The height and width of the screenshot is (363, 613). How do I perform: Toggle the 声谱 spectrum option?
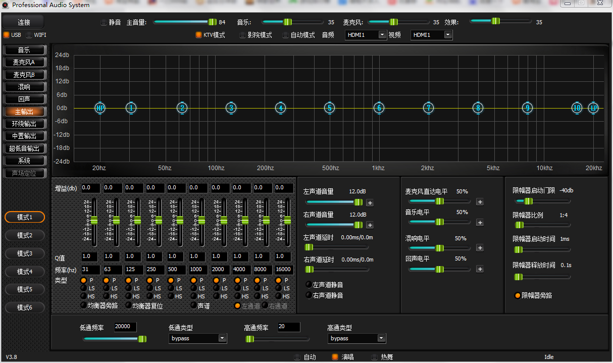click(x=193, y=305)
